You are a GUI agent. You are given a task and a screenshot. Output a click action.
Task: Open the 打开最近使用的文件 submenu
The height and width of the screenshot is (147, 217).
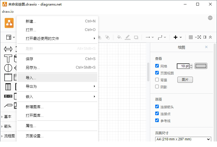coord(57,38)
